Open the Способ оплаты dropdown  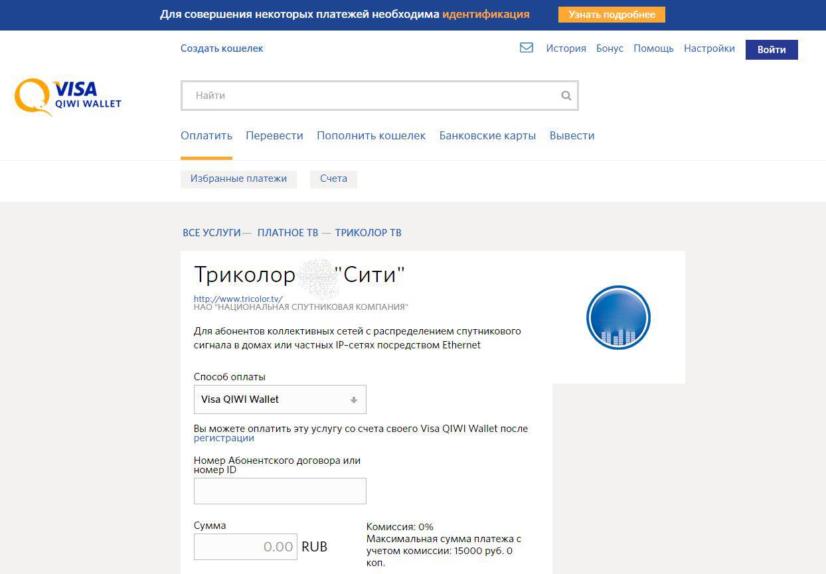[280, 399]
